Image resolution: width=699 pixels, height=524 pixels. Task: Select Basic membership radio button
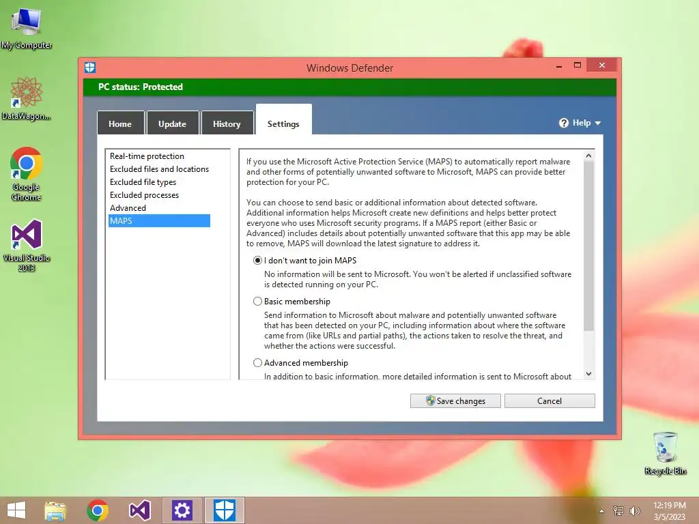tap(257, 301)
